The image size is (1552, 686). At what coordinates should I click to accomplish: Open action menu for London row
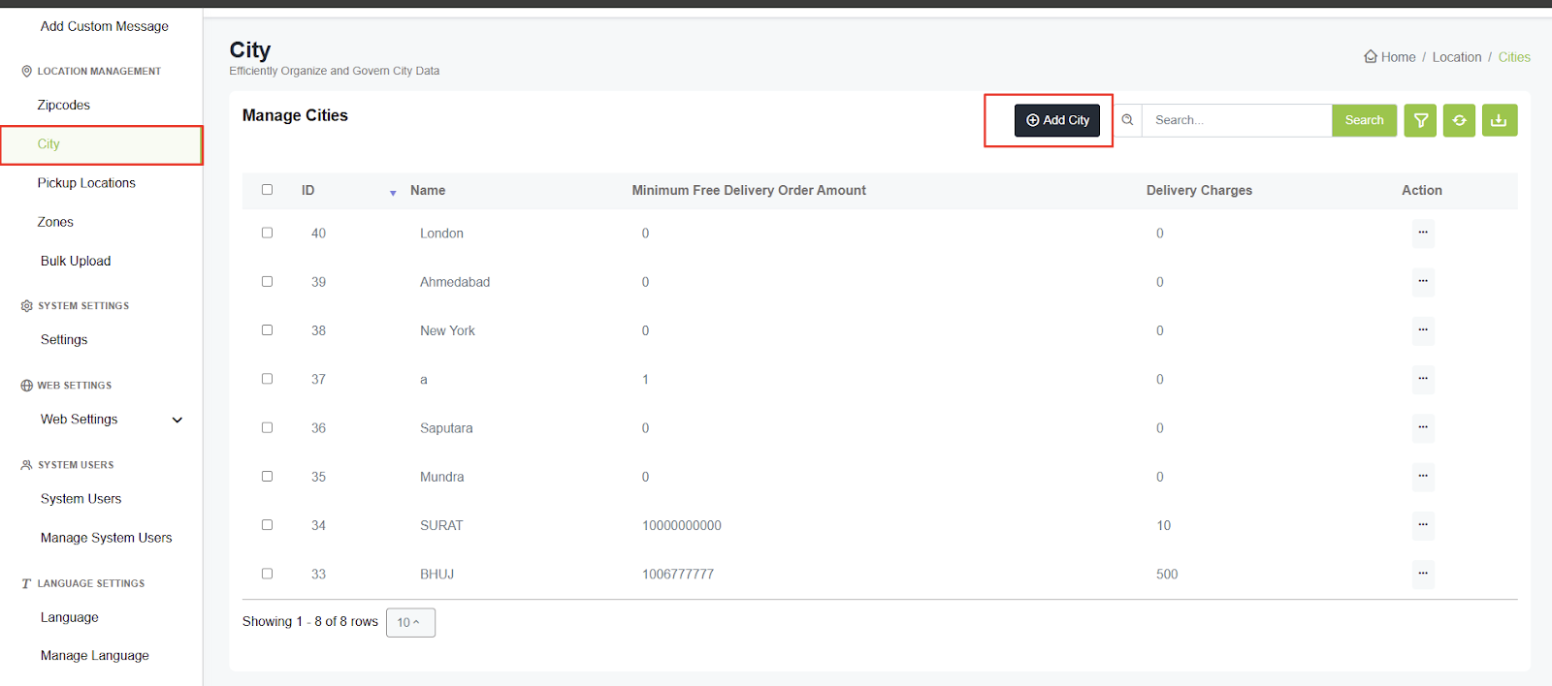[1423, 233]
